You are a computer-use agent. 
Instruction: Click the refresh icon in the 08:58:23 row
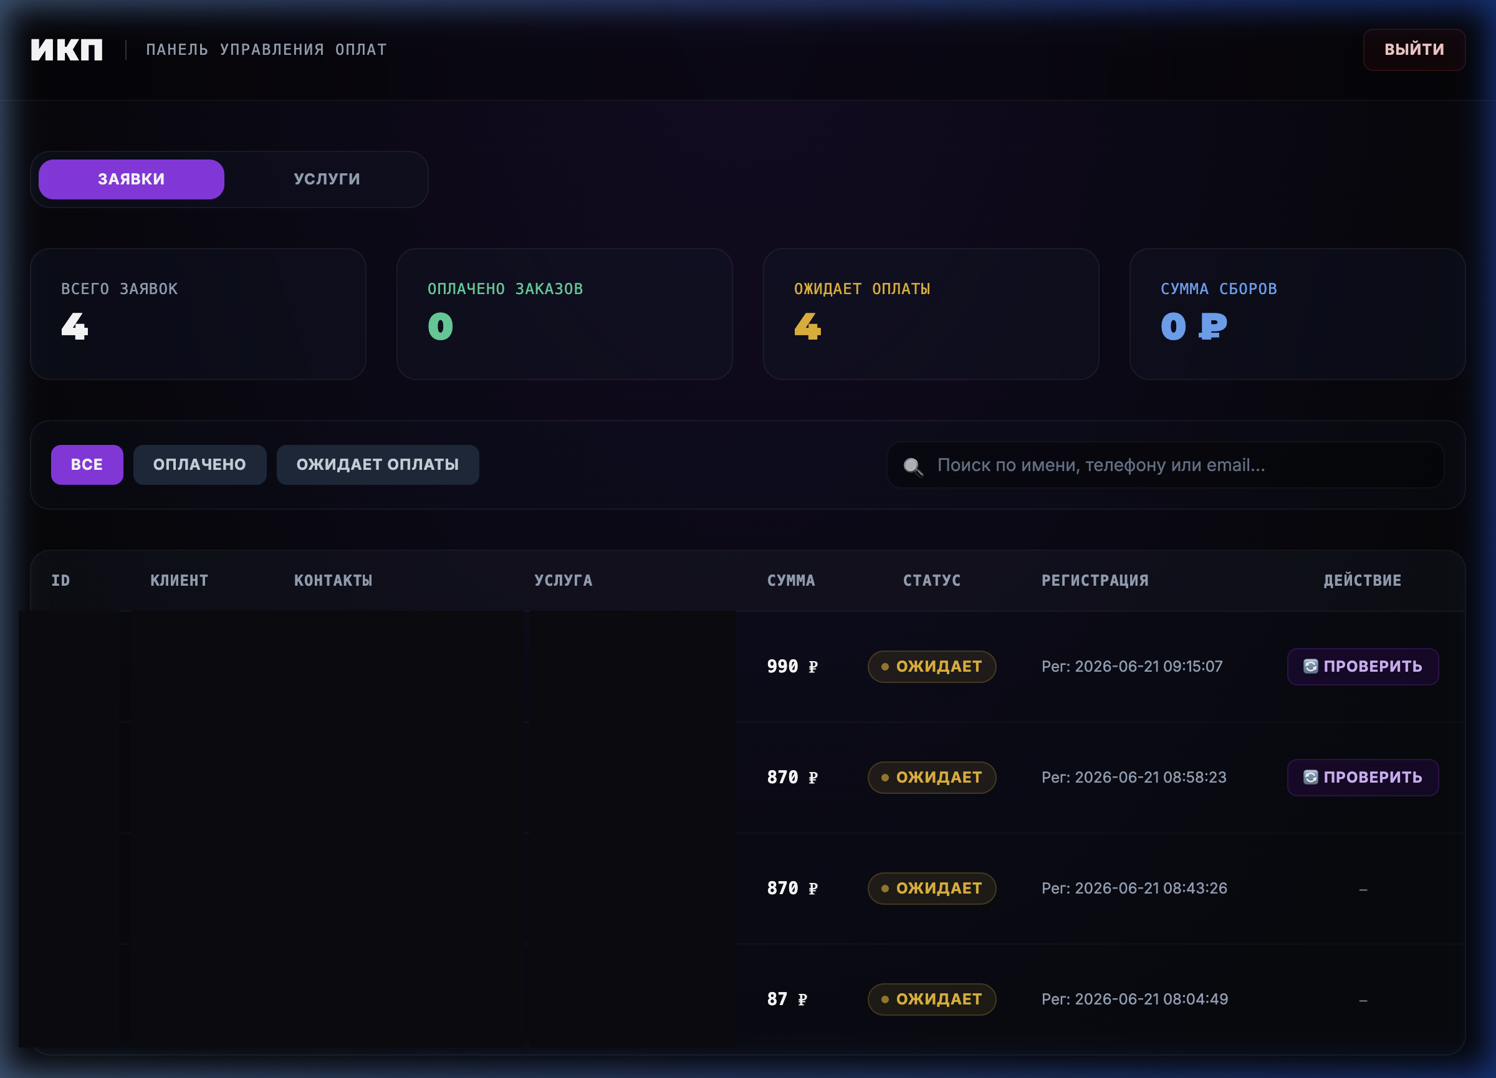tap(1310, 776)
